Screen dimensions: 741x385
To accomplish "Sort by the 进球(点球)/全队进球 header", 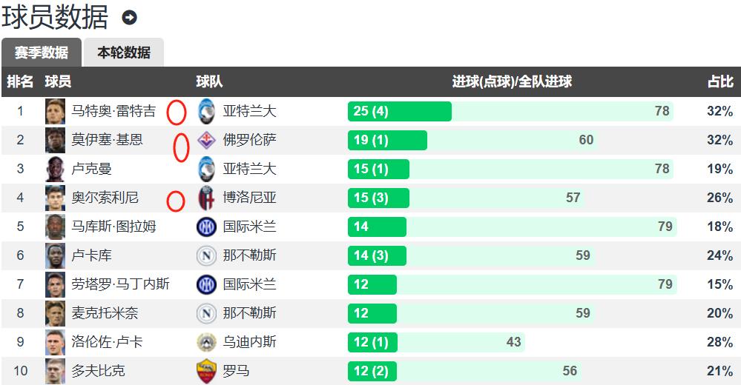I will click(x=512, y=81).
